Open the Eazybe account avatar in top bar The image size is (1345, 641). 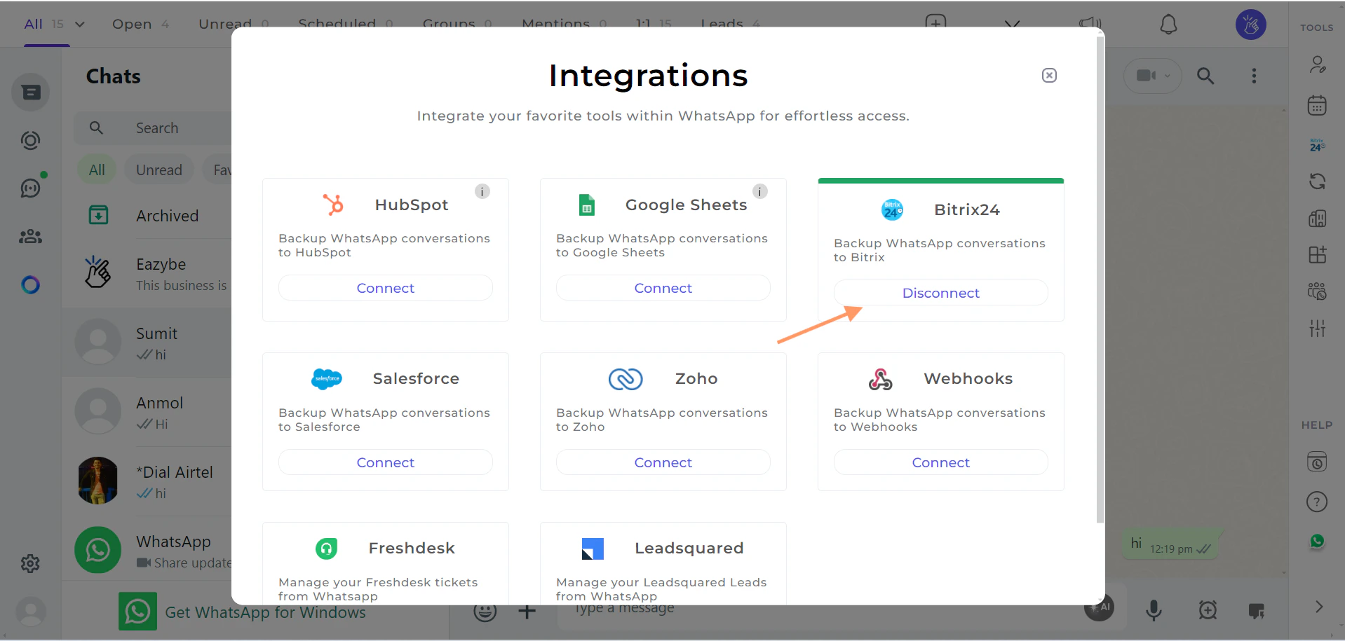point(1251,25)
